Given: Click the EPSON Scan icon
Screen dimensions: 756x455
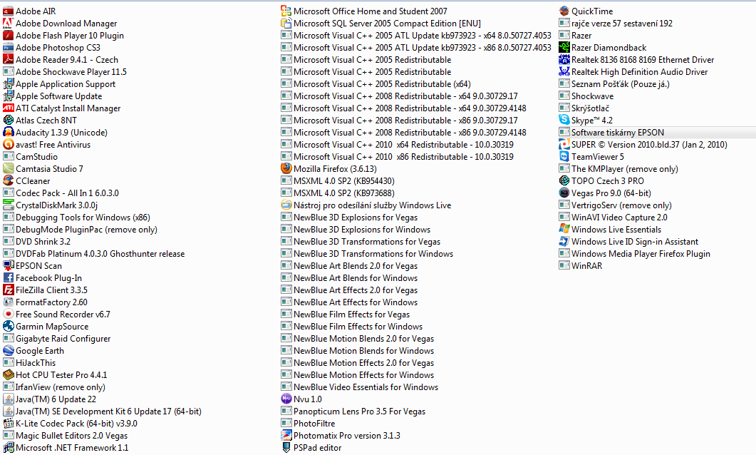Looking at the screenshot, I should (x=9, y=265).
